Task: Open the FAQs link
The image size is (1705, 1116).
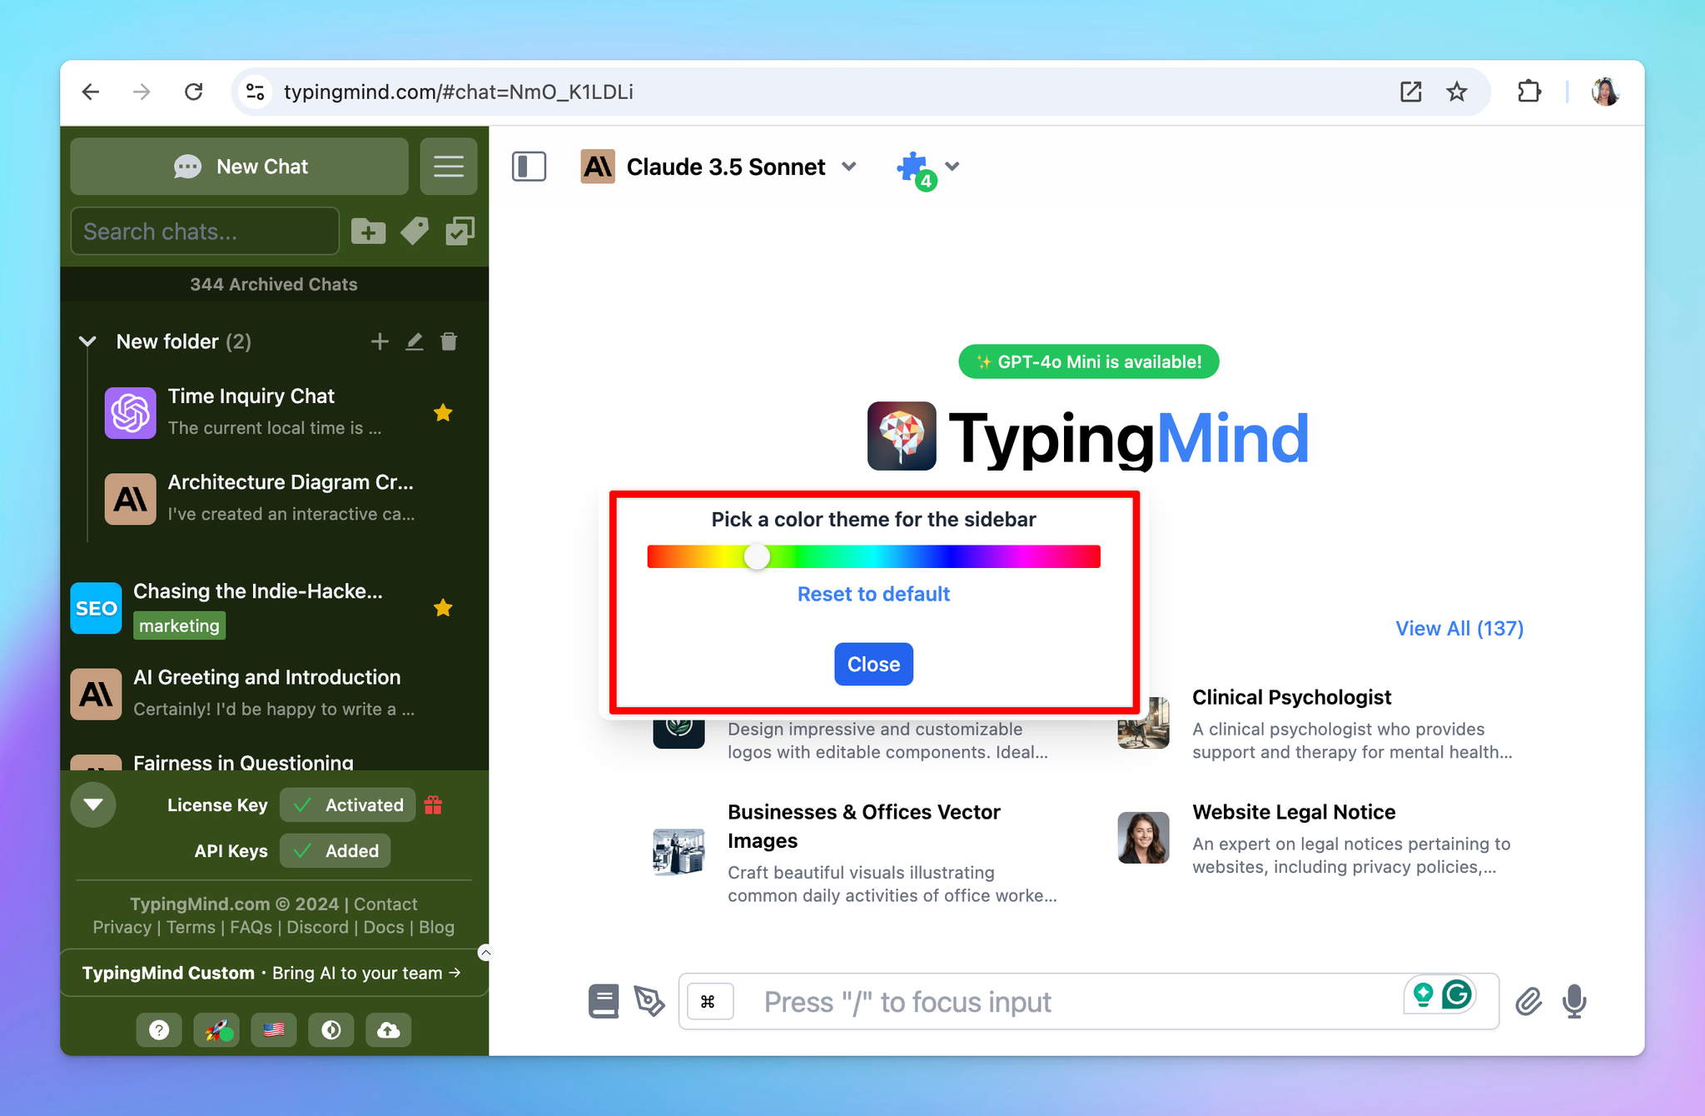Action: point(251,927)
